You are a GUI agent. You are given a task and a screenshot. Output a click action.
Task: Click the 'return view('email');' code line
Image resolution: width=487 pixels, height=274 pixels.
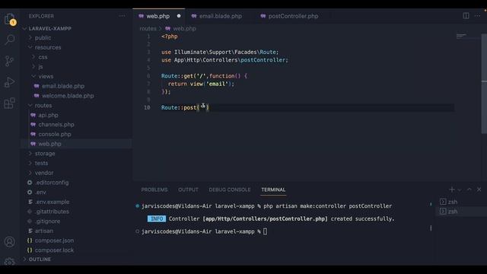click(201, 84)
